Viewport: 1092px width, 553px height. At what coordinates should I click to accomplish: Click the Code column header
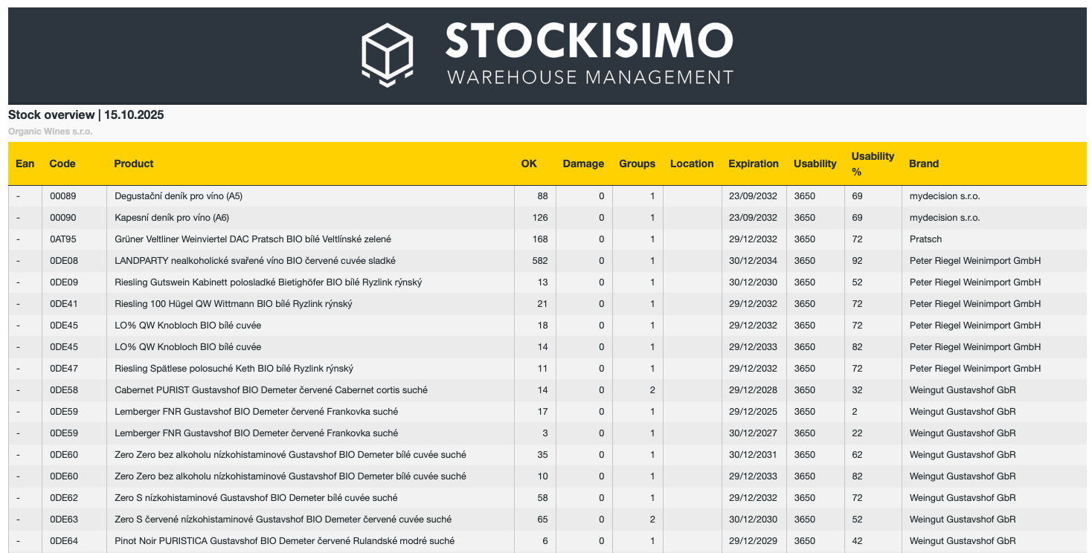[62, 164]
